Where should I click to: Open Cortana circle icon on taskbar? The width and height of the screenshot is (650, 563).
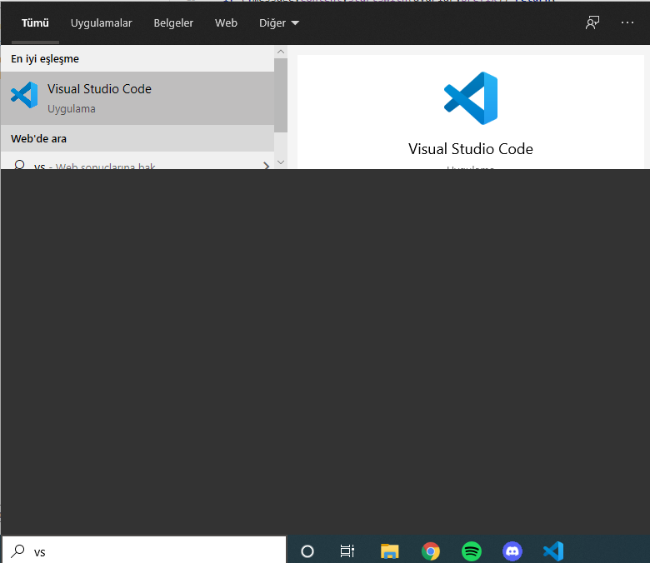(x=307, y=551)
